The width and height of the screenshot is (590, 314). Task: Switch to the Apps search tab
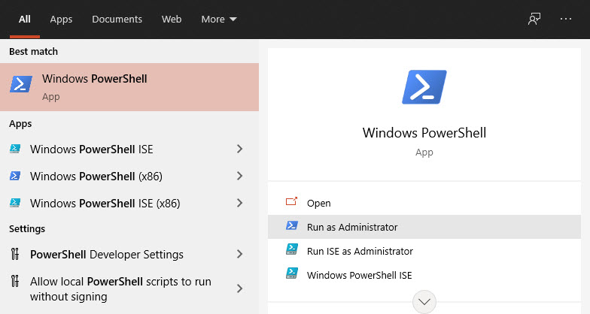61,19
